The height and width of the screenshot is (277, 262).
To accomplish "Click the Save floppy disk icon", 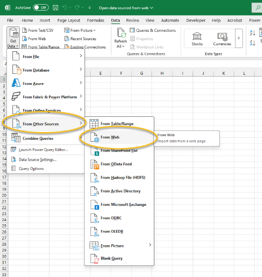I will point(55,7).
